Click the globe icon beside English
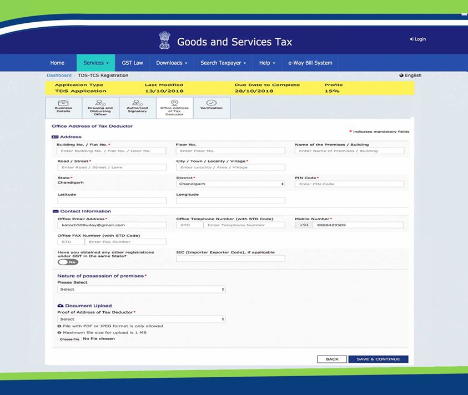 tap(401, 75)
